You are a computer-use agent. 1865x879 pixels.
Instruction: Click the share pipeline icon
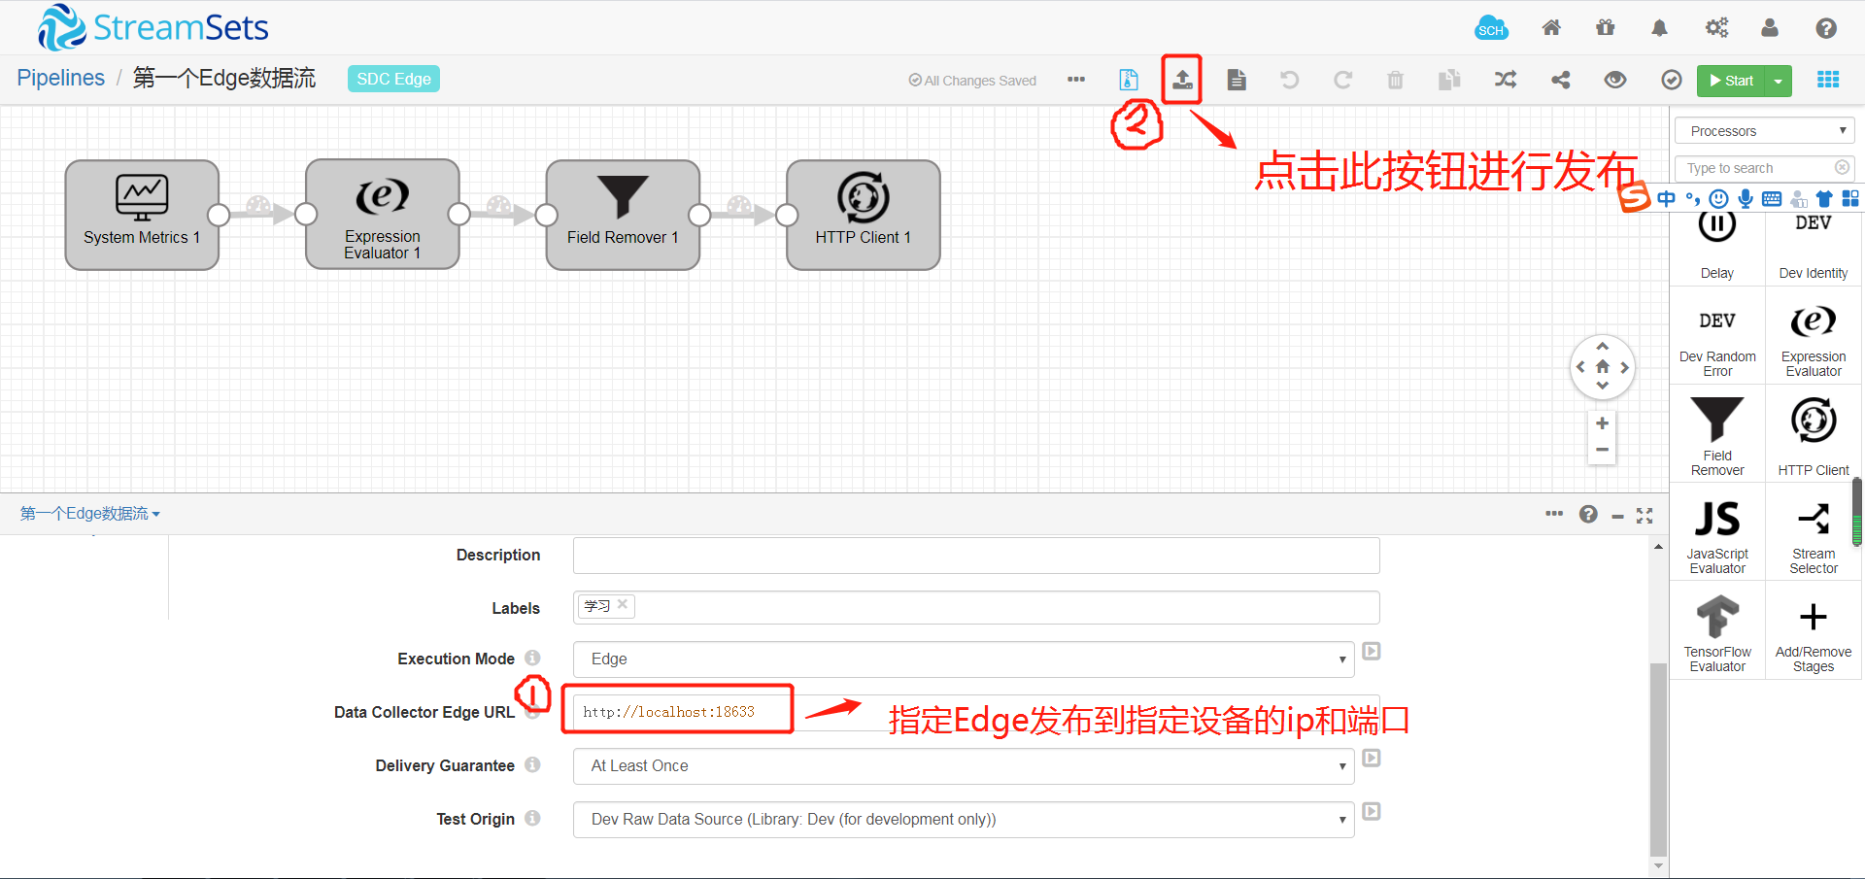pos(1560,80)
